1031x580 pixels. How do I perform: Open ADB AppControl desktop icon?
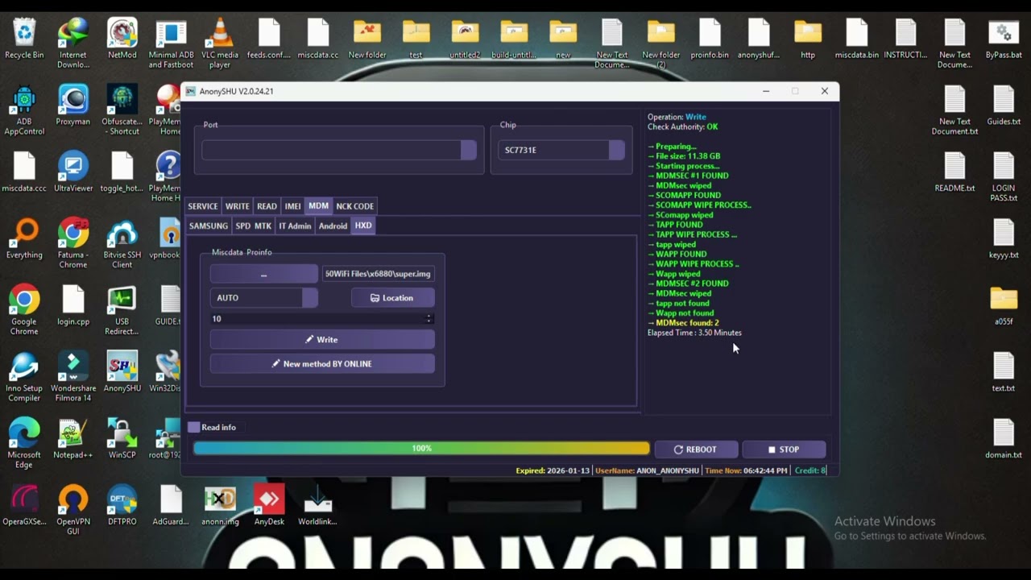tap(24, 110)
